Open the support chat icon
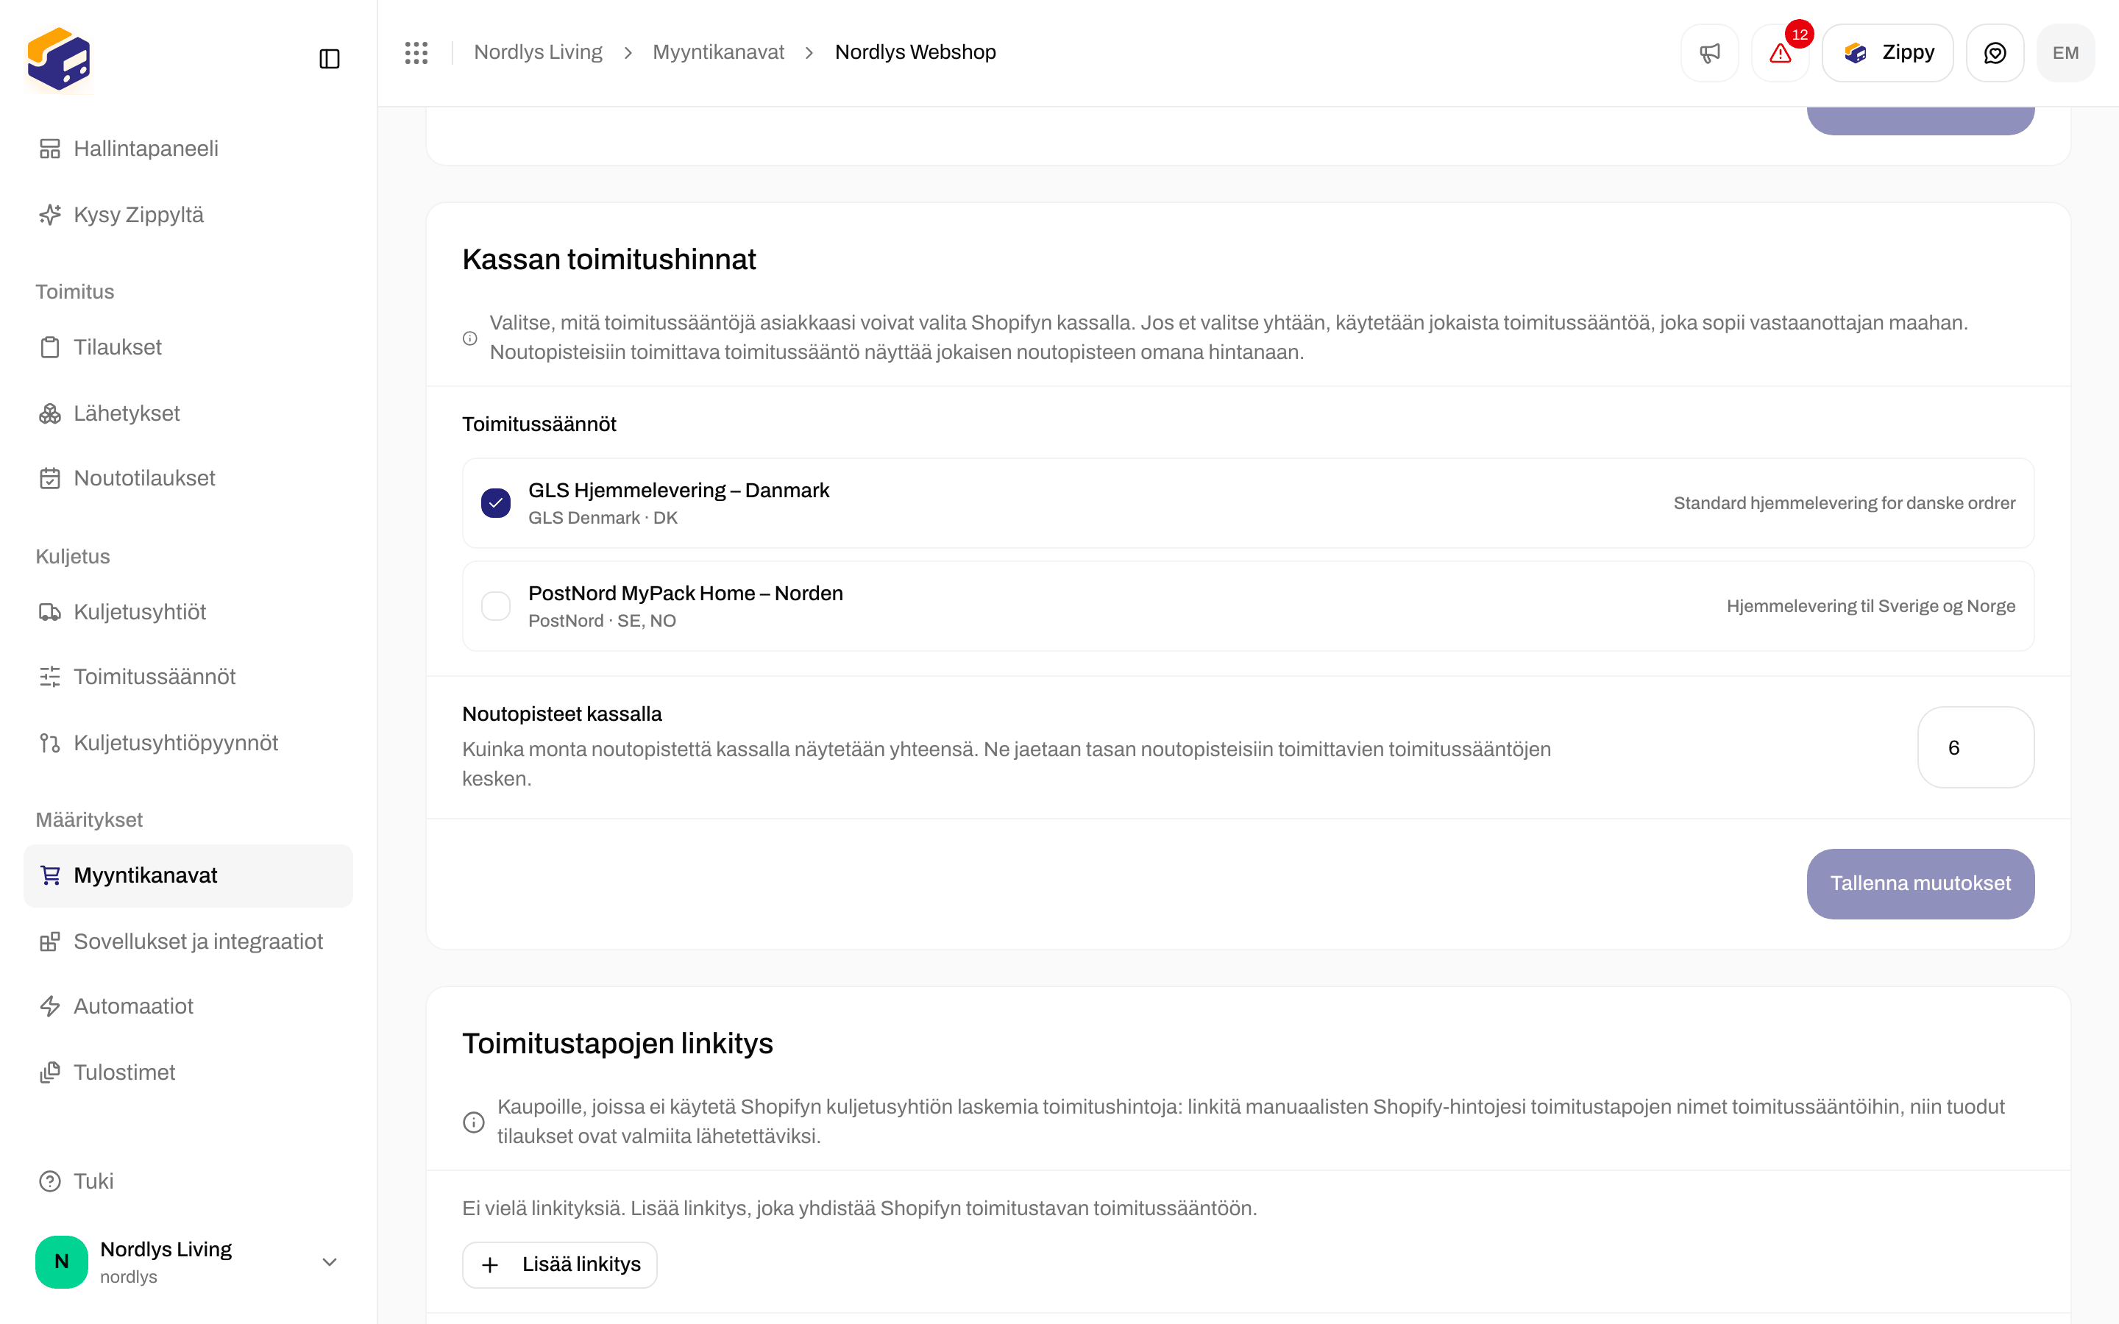2119x1324 pixels. [1995, 52]
